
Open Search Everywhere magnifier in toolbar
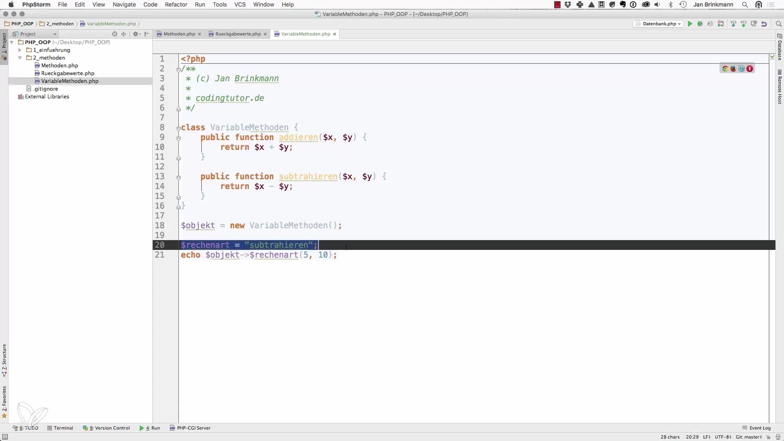778,24
